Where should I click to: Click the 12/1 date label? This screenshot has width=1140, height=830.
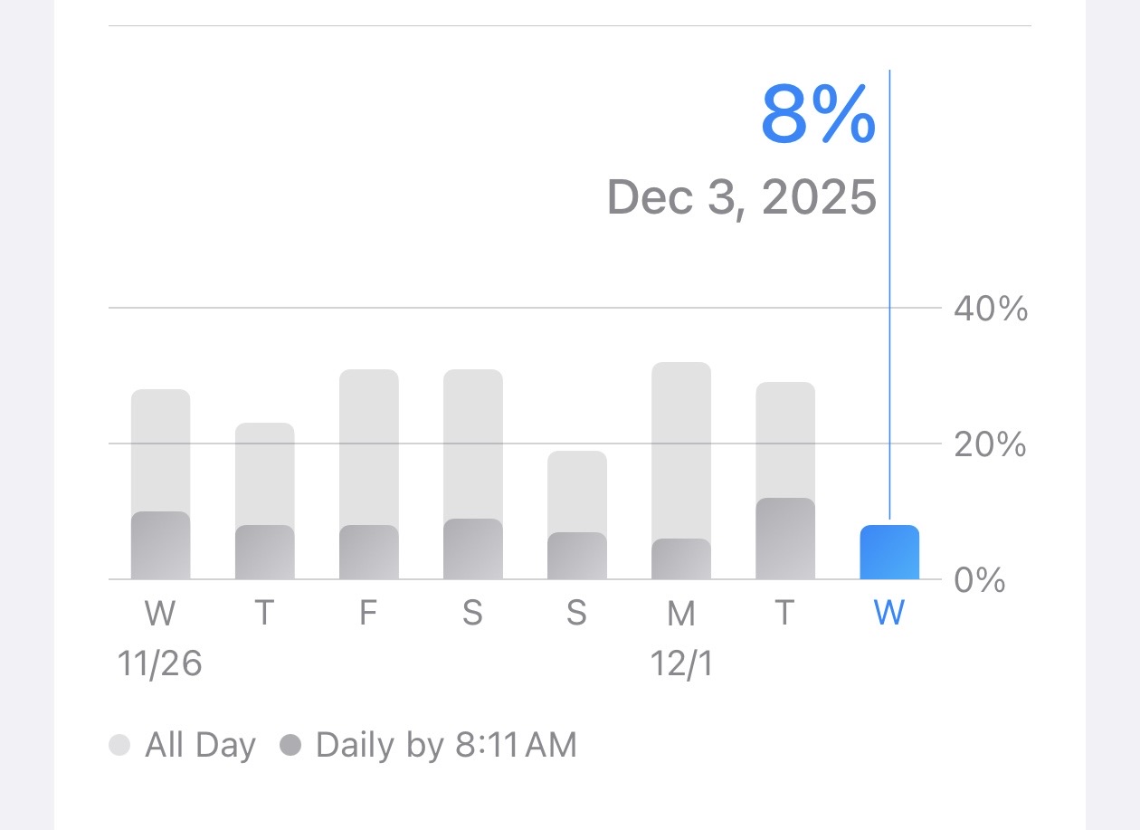point(681,665)
